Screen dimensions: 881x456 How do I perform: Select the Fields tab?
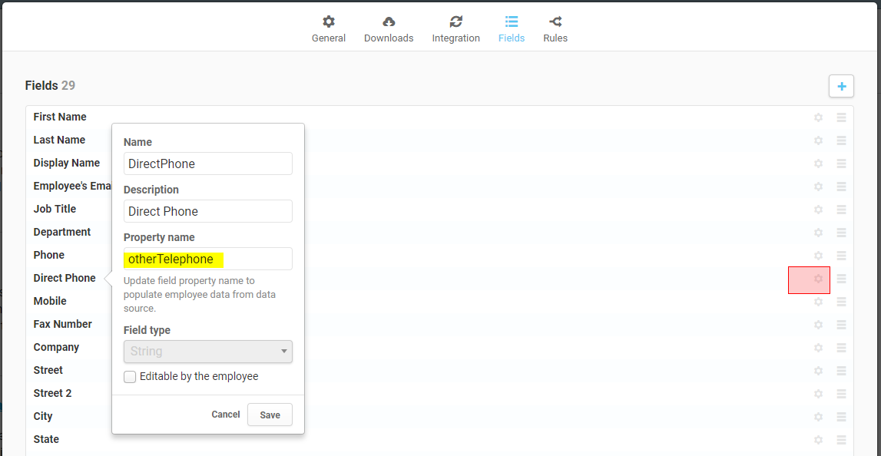[x=512, y=30]
